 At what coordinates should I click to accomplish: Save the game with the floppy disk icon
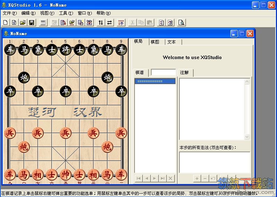pos(32,23)
